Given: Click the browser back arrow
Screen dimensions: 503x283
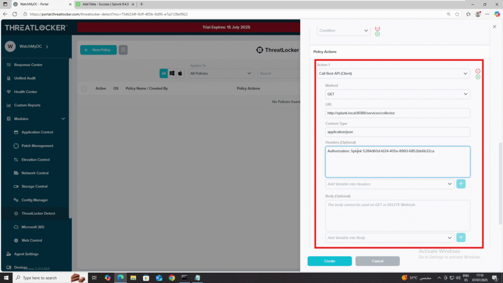Looking at the screenshot, I should [5, 14].
